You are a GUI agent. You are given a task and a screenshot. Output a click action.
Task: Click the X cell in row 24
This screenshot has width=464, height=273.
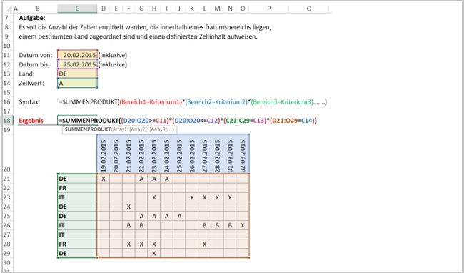coord(128,207)
